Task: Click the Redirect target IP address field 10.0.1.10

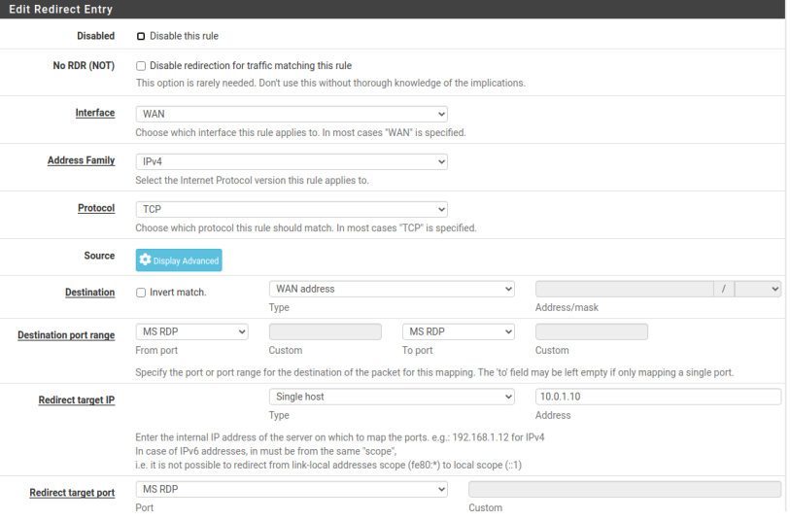Action: click(x=658, y=397)
